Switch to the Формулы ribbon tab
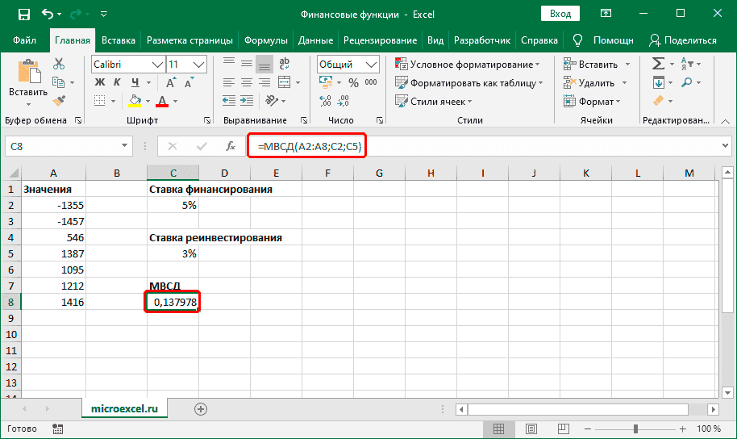737x439 pixels. 265,40
